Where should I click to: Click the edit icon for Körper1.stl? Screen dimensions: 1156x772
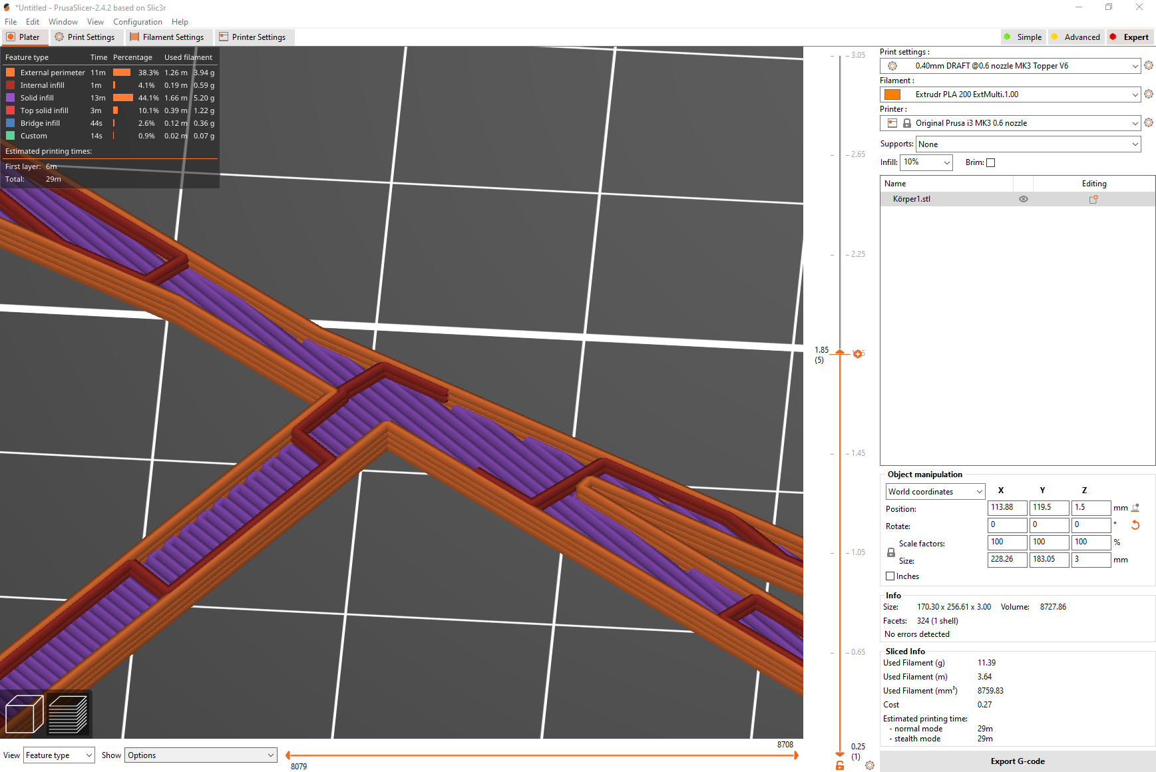(x=1093, y=199)
